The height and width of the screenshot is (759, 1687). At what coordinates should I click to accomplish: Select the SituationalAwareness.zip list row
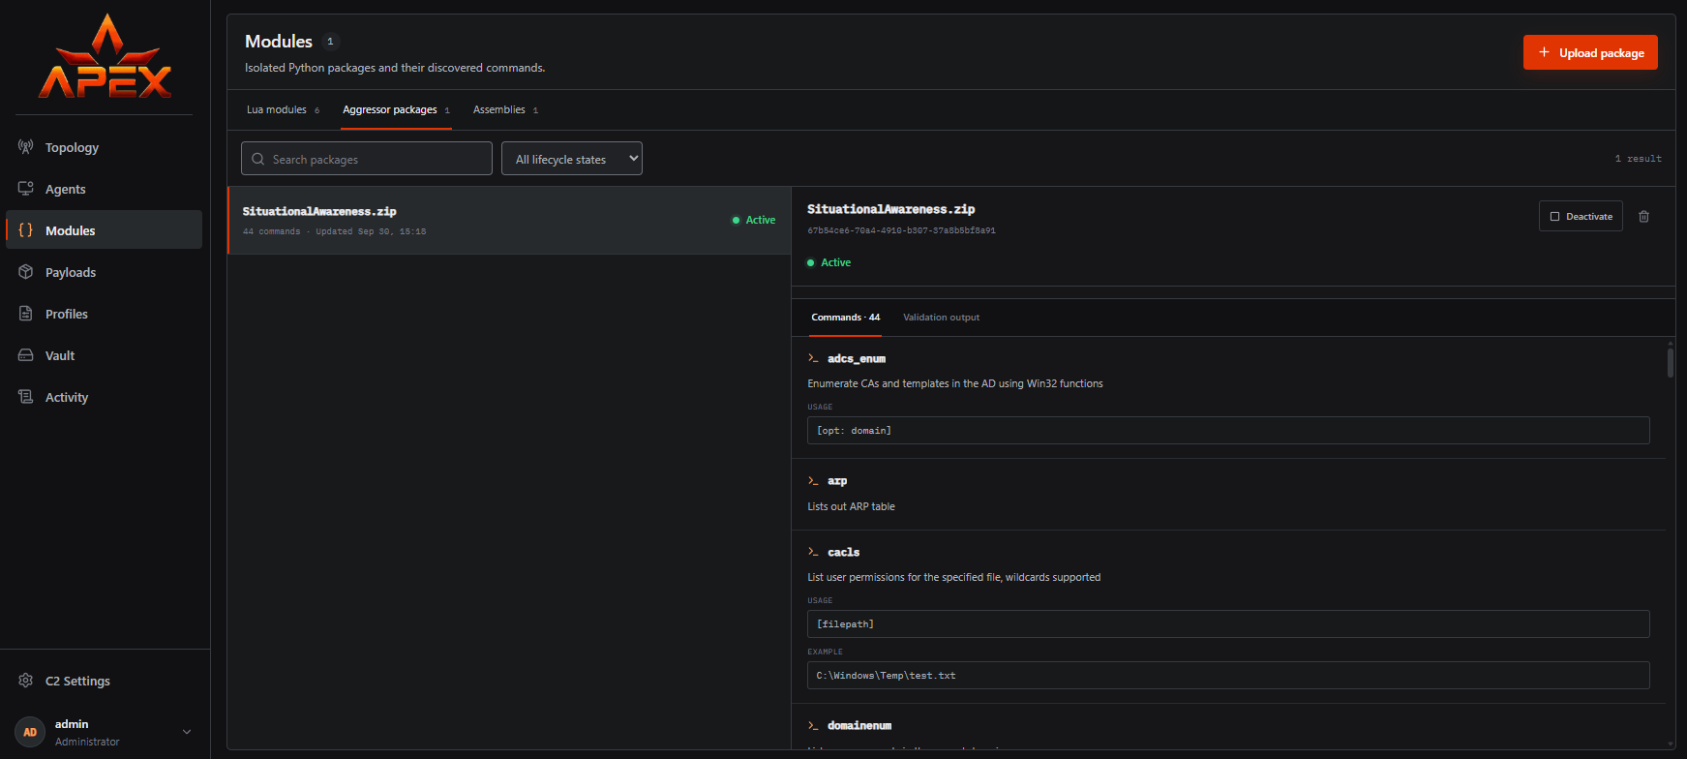509,221
